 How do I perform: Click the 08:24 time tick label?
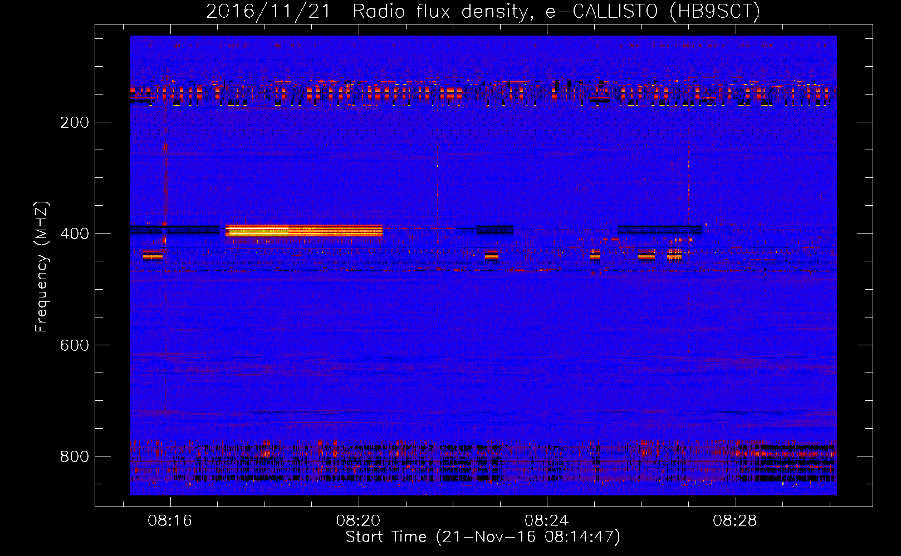[547, 520]
